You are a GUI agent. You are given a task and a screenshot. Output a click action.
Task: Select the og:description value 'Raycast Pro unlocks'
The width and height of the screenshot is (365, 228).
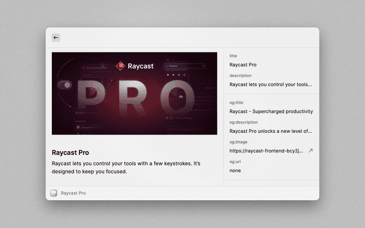pyautogui.click(x=270, y=131)
